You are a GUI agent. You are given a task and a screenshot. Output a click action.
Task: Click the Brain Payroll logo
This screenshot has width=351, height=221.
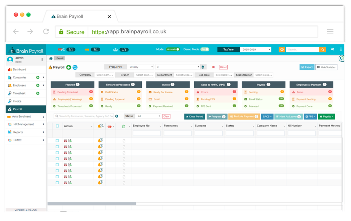(x=26, y=50)
